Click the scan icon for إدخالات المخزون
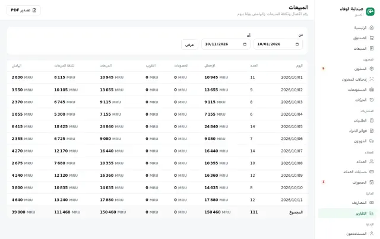This screenshot has width=380, height=239. pos(372,79)
